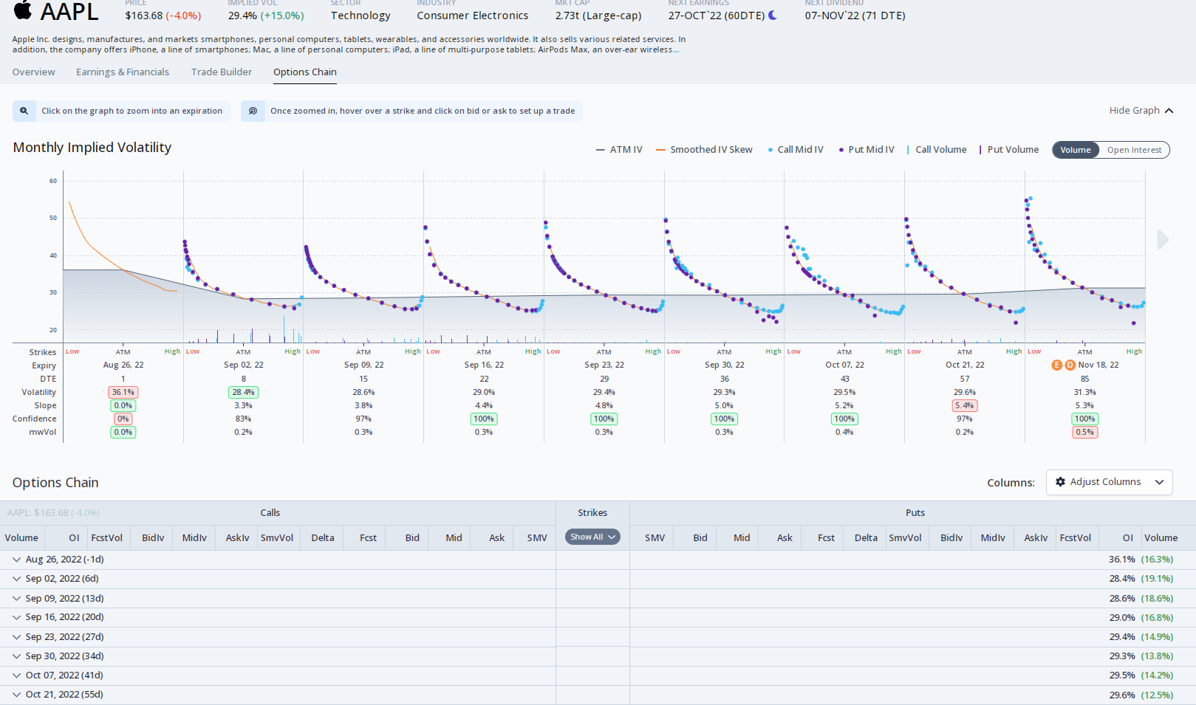Click the Sep 23, 22 expiry label

click(604, 365)
